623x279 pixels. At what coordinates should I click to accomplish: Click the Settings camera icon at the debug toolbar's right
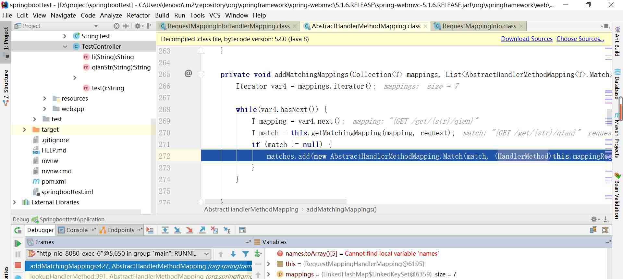[x=605, y=230]
